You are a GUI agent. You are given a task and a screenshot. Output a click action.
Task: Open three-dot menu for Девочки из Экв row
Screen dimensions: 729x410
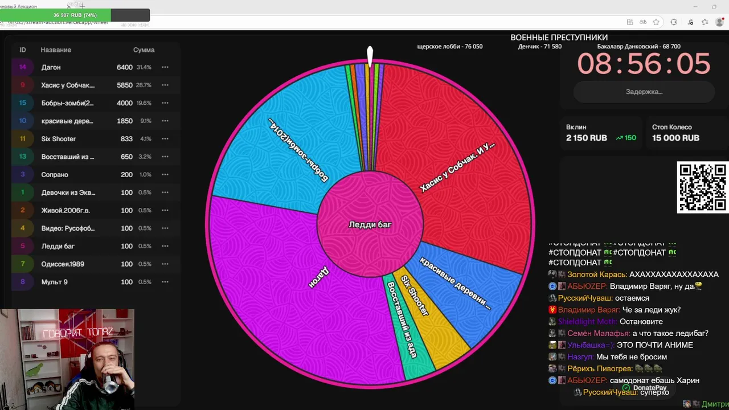pos(165,192)
